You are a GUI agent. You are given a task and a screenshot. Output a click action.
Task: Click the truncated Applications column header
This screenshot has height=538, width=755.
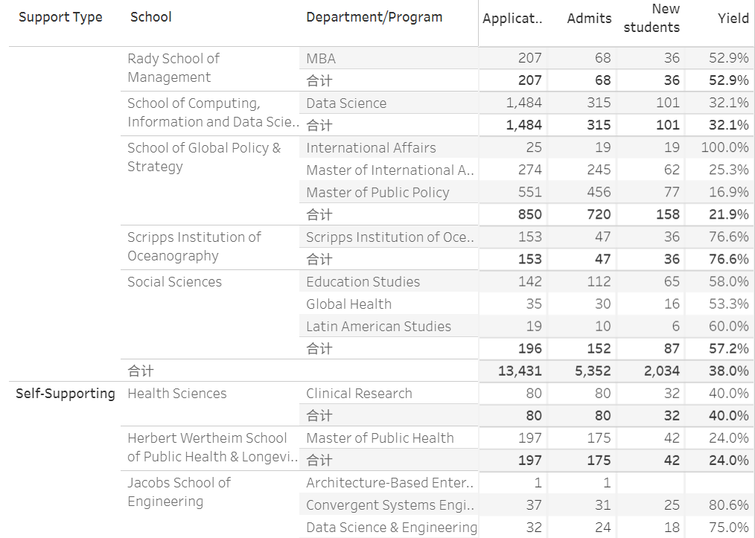(x=512, y=19)
